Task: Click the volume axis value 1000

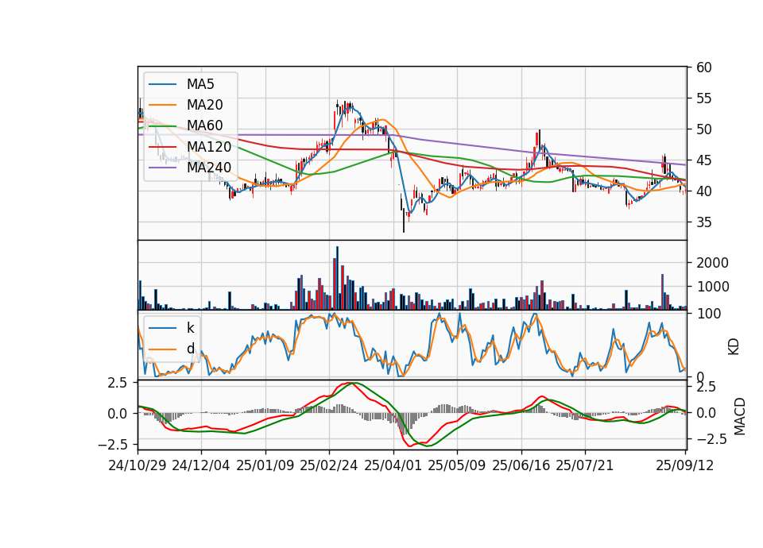Action: pyautogui.click(x=712, y=287)
